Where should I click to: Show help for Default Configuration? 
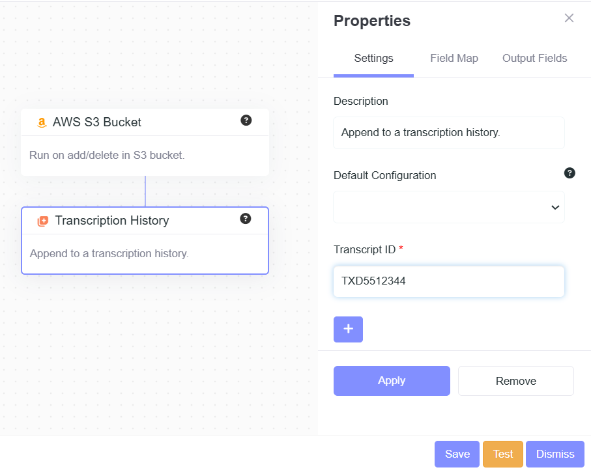click(569, 173)
